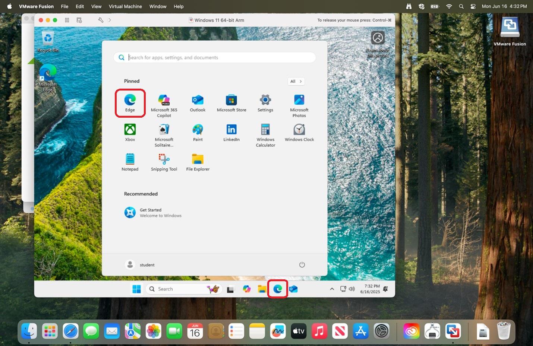Open Outlook from the Windows taskbar

click(293, 289)
